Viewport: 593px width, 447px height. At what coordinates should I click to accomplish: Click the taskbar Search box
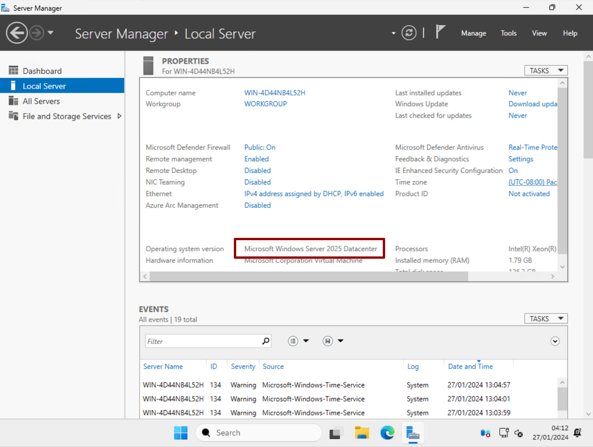pos(258,433)
